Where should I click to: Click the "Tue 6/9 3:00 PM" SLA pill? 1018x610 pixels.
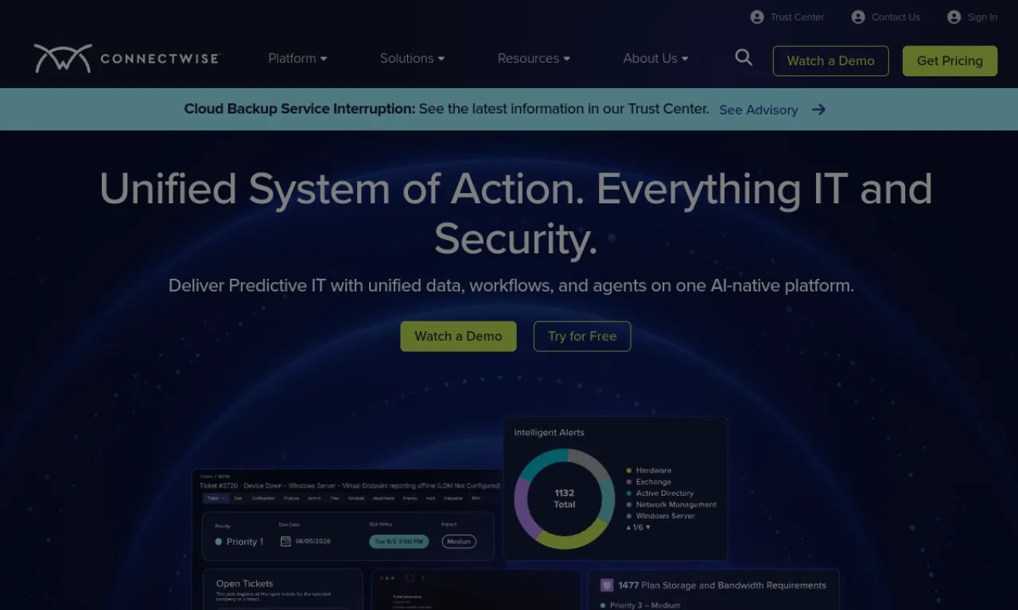398,542
